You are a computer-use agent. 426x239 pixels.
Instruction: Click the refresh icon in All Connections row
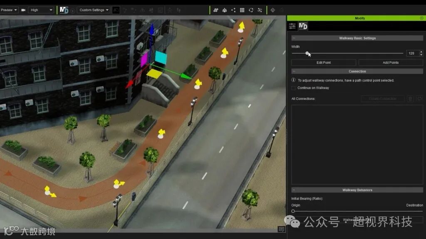[x=419, y=99]
